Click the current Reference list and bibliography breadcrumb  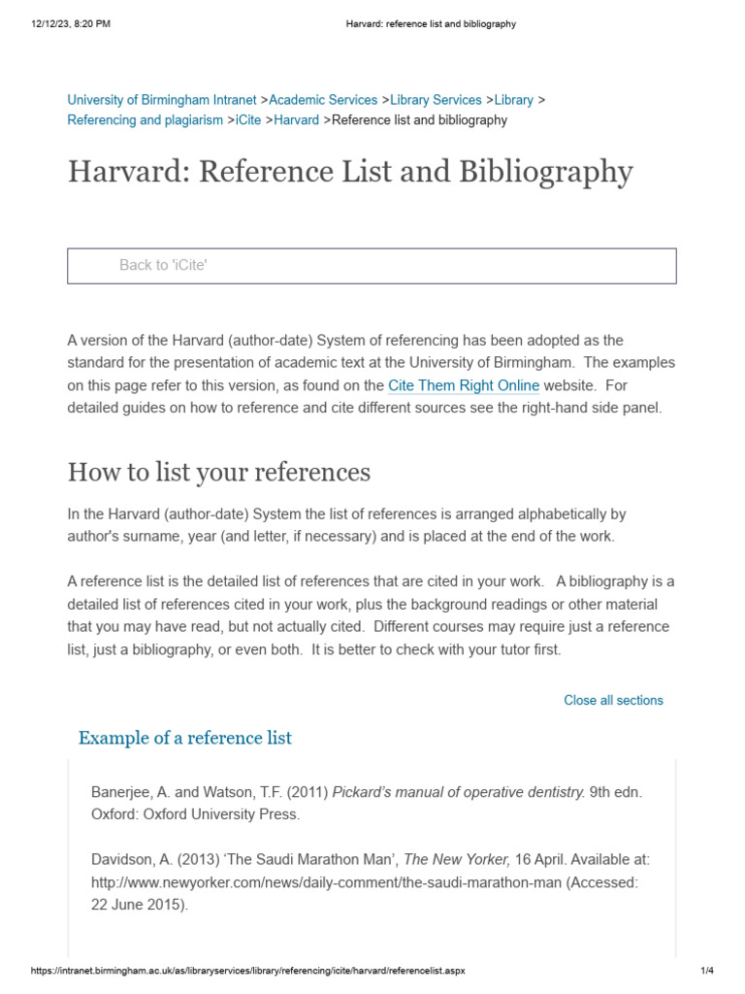(419, 120)
